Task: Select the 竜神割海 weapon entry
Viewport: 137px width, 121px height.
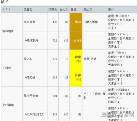Action: 31,41
